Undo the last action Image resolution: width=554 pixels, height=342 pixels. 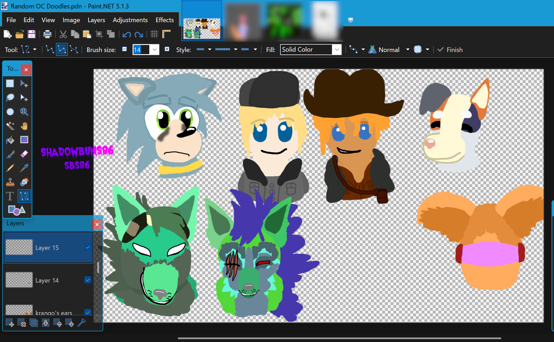127,34
